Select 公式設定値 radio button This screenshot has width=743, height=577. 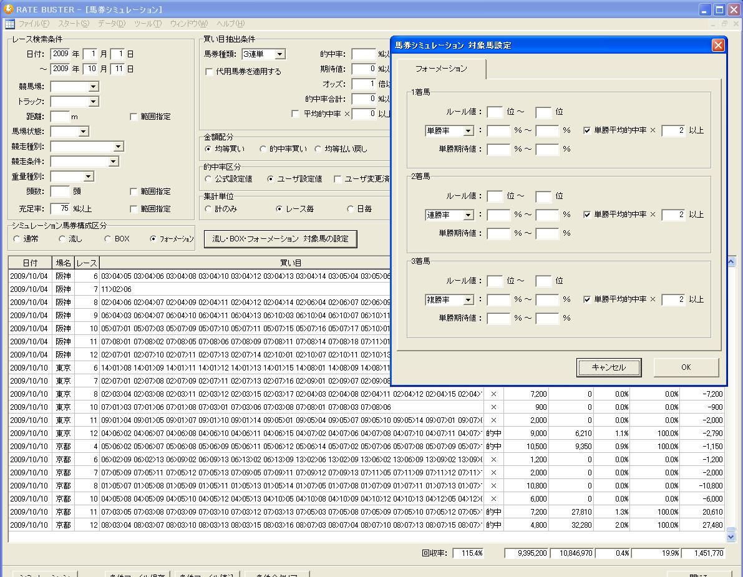point(208,178)
